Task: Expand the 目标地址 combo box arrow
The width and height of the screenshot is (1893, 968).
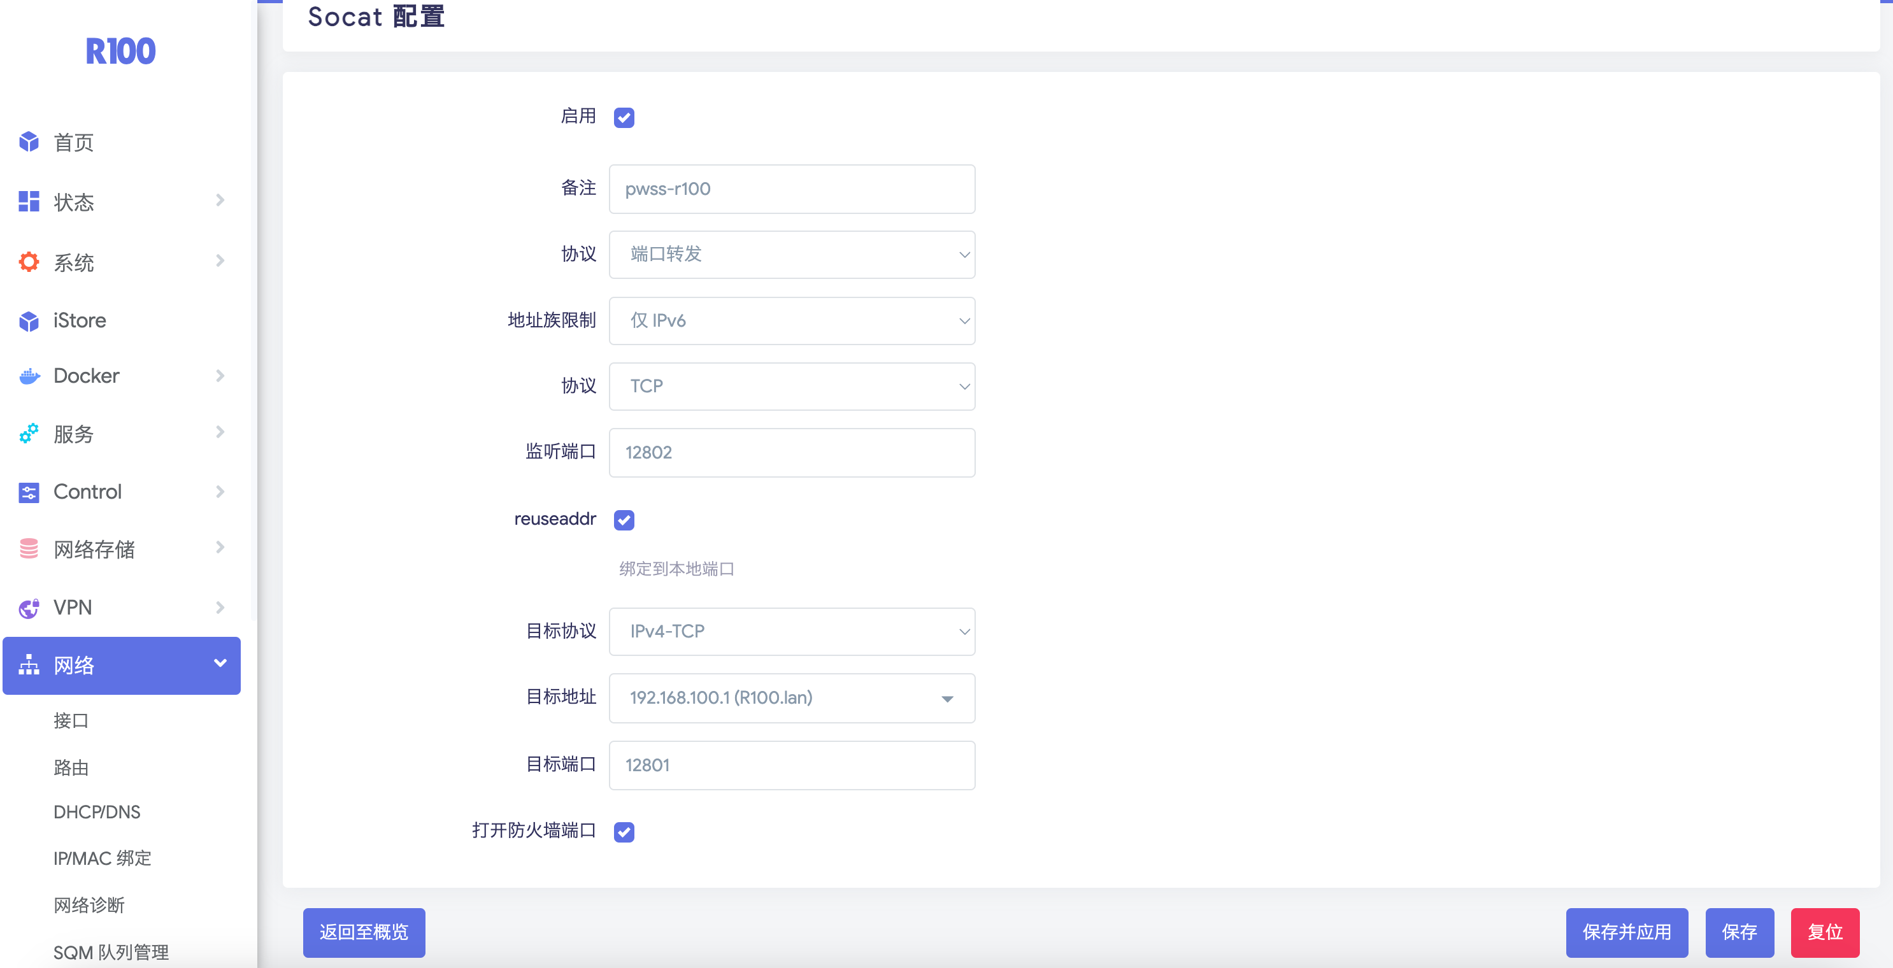Action: (x=946, y=698)
